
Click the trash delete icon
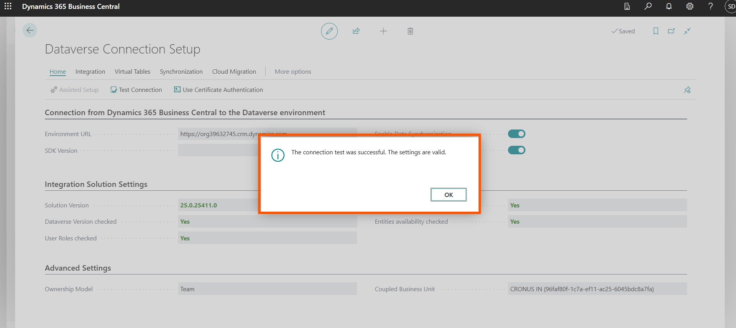[x=410, y=31]
